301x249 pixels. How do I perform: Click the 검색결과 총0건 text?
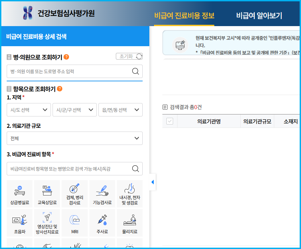pyautogui.click(x=185, y=107)
